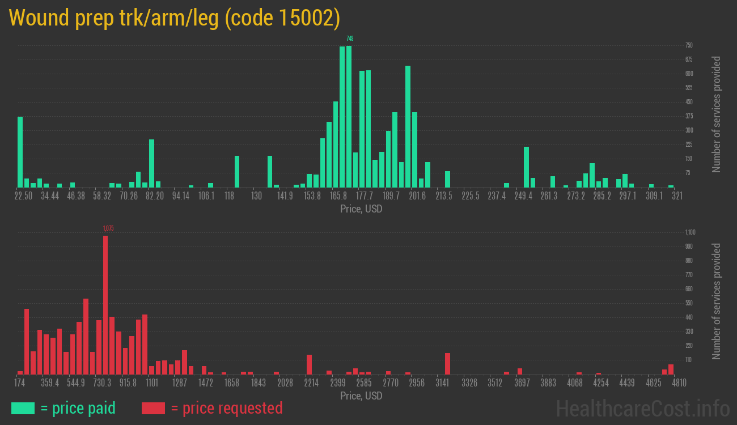The image size is (737, 425).
Task: Click the green bar at 249.4
Action: (526, 167)
